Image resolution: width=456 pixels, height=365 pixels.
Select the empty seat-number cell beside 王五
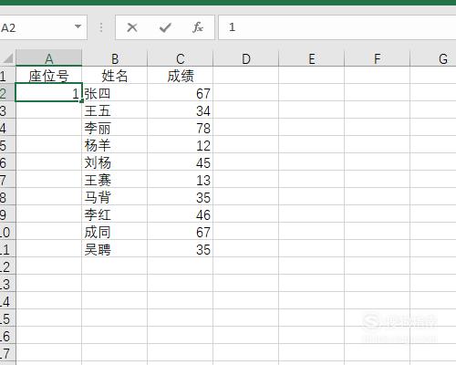coord(48,109)
